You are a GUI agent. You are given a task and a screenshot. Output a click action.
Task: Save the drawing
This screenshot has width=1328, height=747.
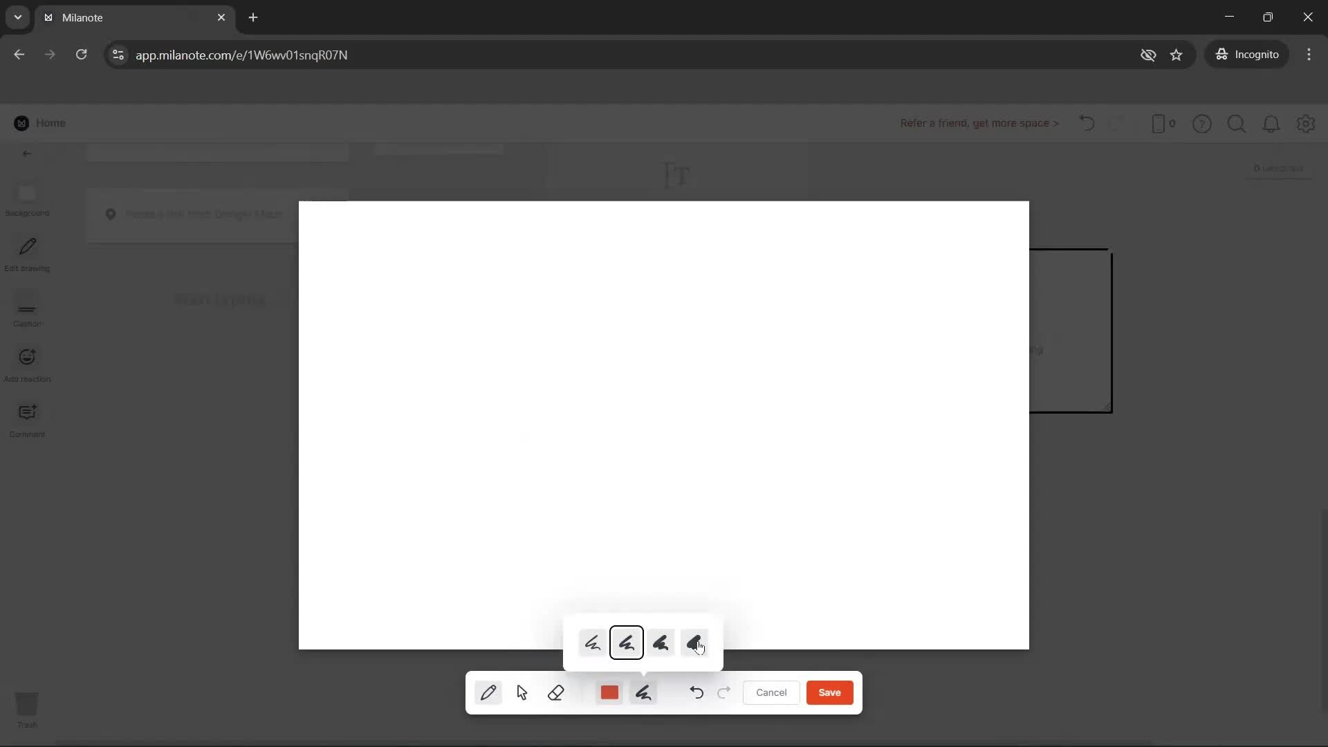click(829, 692)
